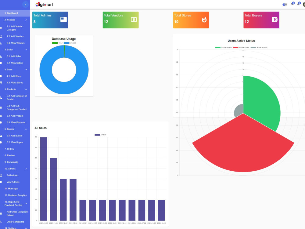
Task: Click the 2021-12-02 bar in All Sales
Action: [x=63, y=200]
